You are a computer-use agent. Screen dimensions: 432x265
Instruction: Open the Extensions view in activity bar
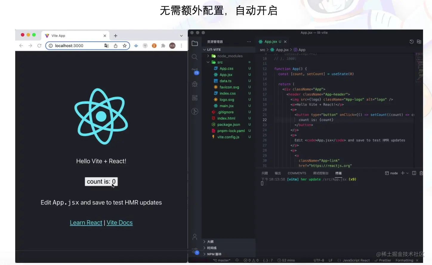(x=195, y=98)
